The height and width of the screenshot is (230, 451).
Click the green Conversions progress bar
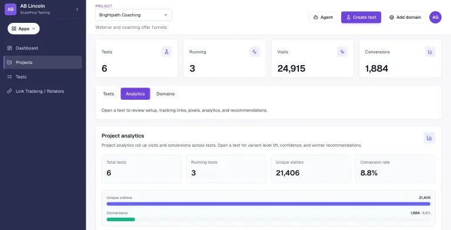tap(121, 219)
